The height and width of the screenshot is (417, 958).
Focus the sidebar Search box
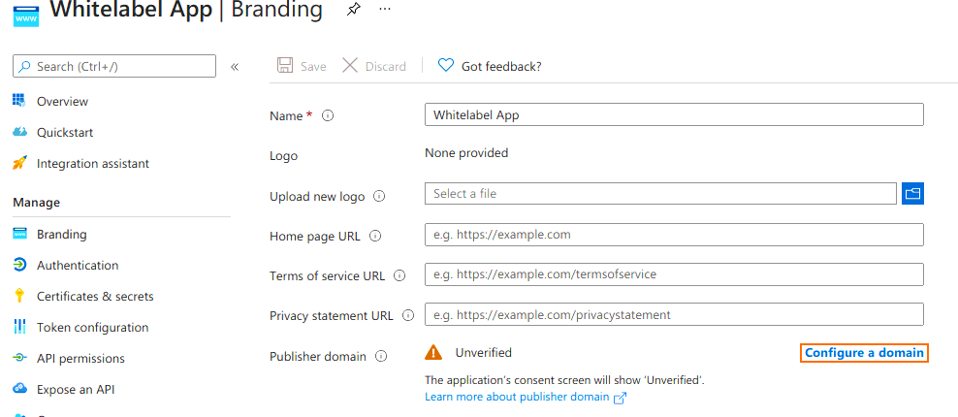point(114,66)
